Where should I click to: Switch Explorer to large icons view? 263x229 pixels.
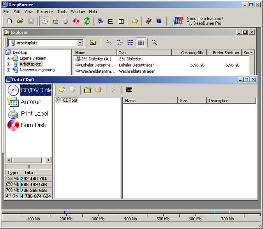point(109,43)
